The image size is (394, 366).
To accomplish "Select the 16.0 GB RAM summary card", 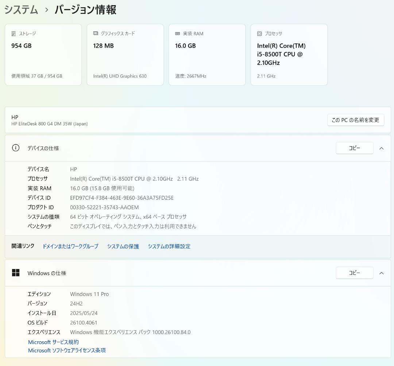I will (x=207, y=54).
